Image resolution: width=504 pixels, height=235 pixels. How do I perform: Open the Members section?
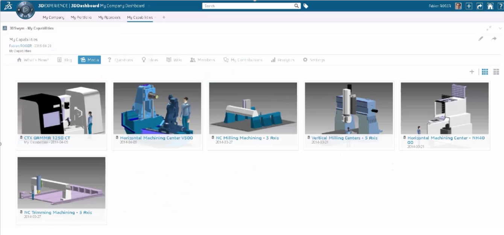pyautogui.click(x=202, y=60)
